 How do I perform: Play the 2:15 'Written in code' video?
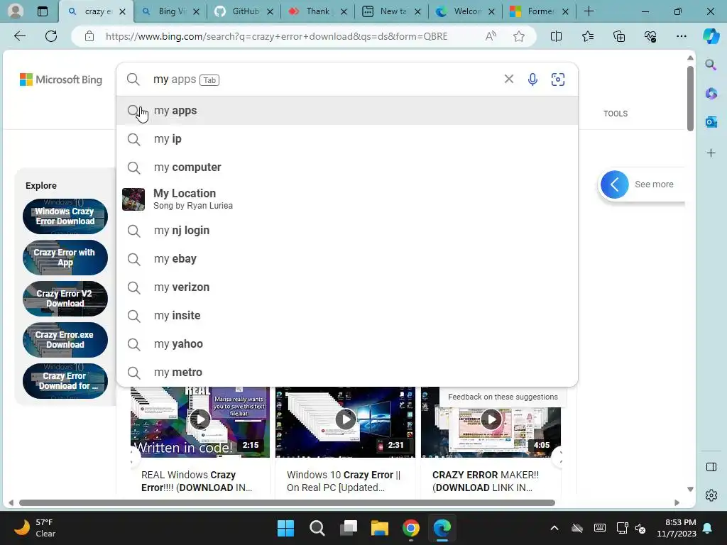(x=199, y=420)
